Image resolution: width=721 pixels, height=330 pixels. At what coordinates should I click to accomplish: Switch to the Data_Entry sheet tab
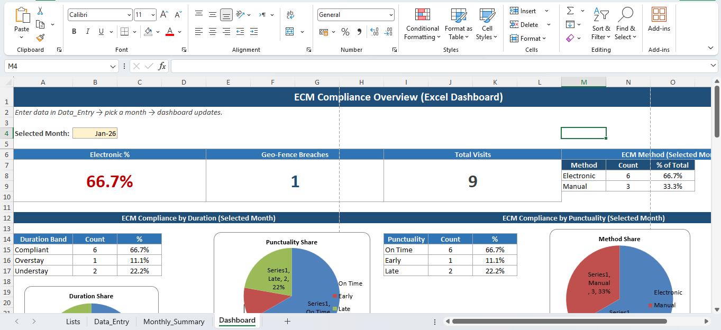point(111,321)
